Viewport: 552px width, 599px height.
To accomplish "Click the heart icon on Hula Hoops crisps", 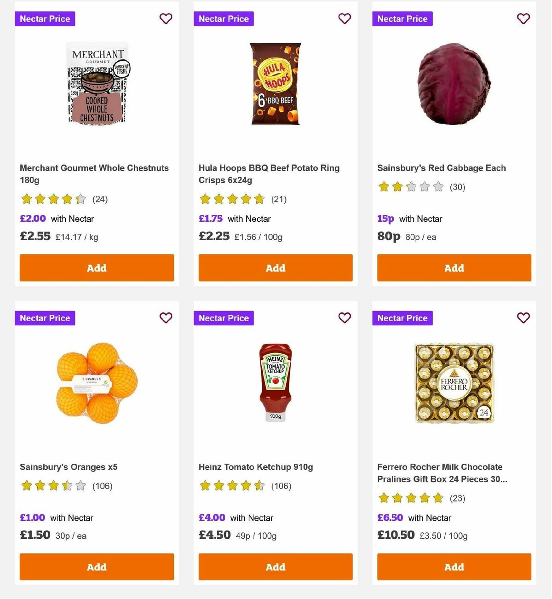I will (x=345, y=18).
